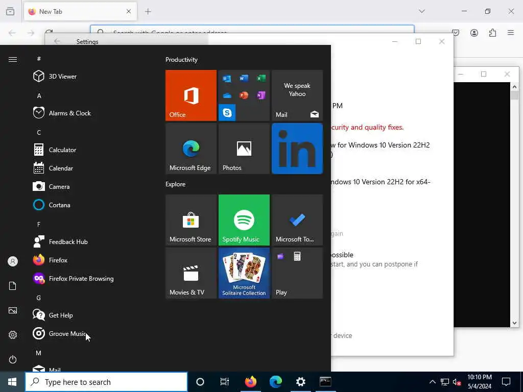The height and width of the screenshot is (392, 523).
Task: Switch to Settings on the taskbar
Action: click(x=300, y=382)
